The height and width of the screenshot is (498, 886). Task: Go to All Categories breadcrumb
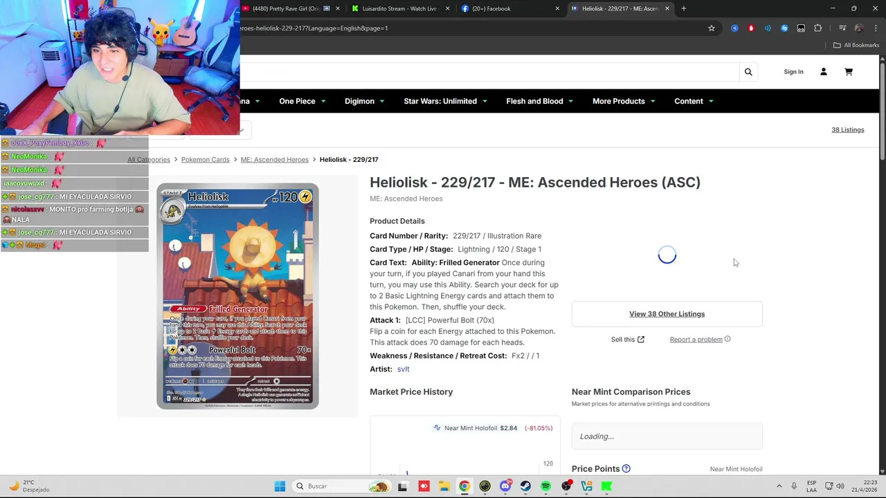pos(149,160)
